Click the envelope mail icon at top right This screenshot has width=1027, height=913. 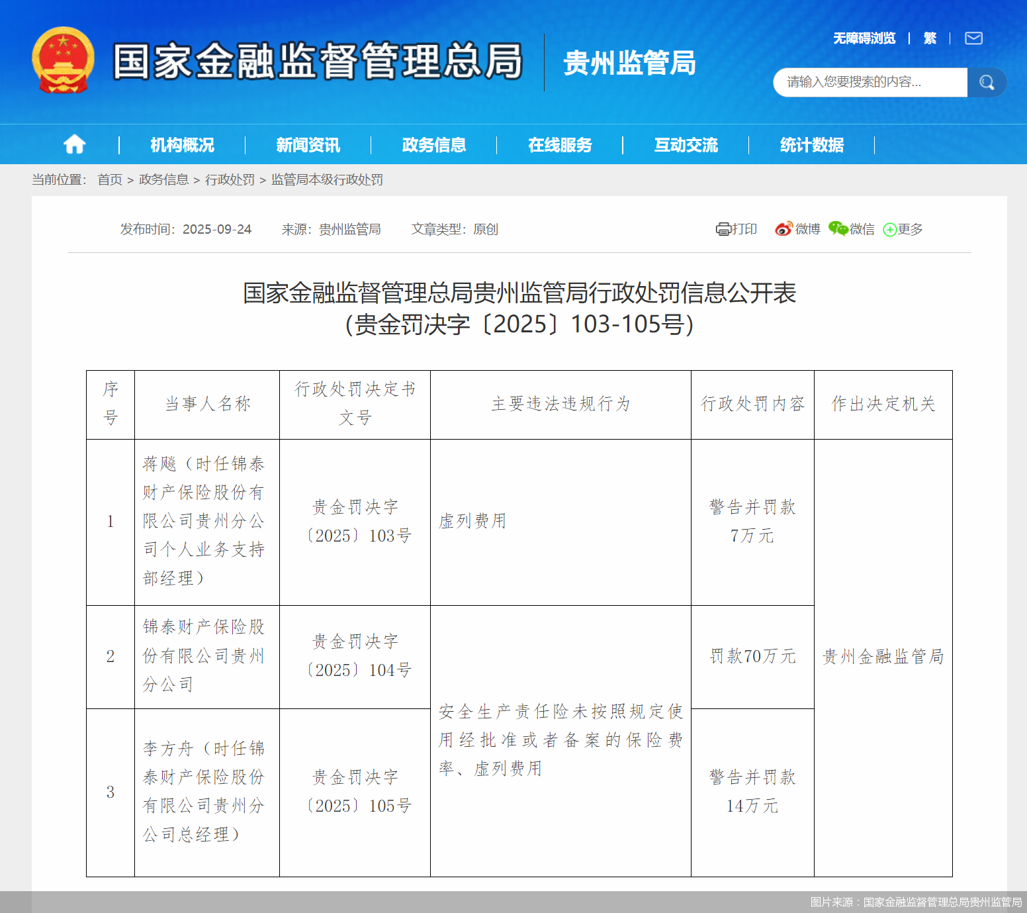(973, 38)
